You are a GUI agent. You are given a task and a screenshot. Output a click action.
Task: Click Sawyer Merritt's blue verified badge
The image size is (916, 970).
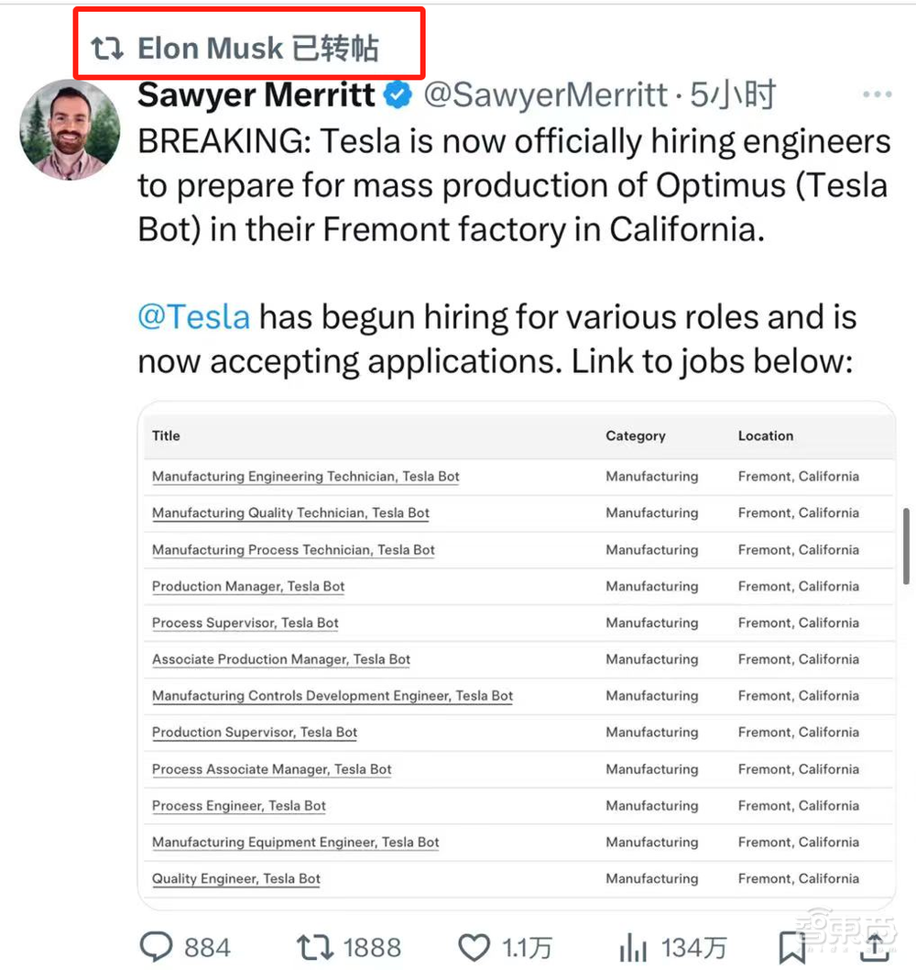(x=398, y=95)
